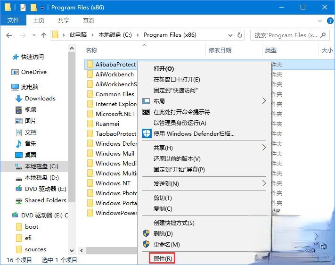This screenshot has height=265, width=335.
Task: Choose 复制(C) from the context menu
Action: click(x=163, y=208)
